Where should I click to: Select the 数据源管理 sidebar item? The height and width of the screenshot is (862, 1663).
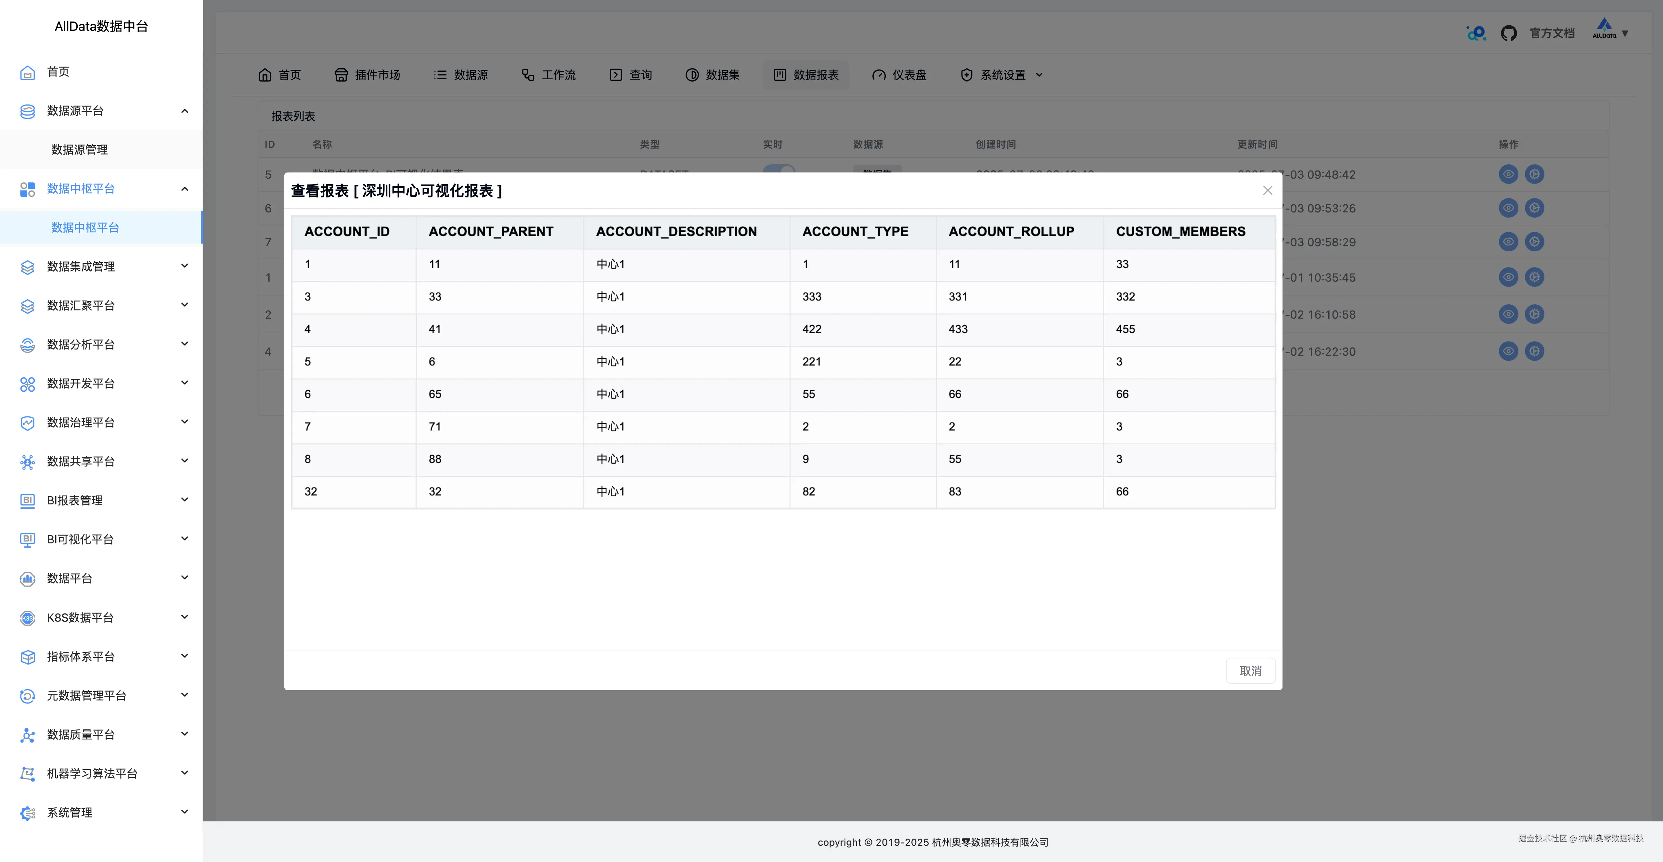[79, 150]
